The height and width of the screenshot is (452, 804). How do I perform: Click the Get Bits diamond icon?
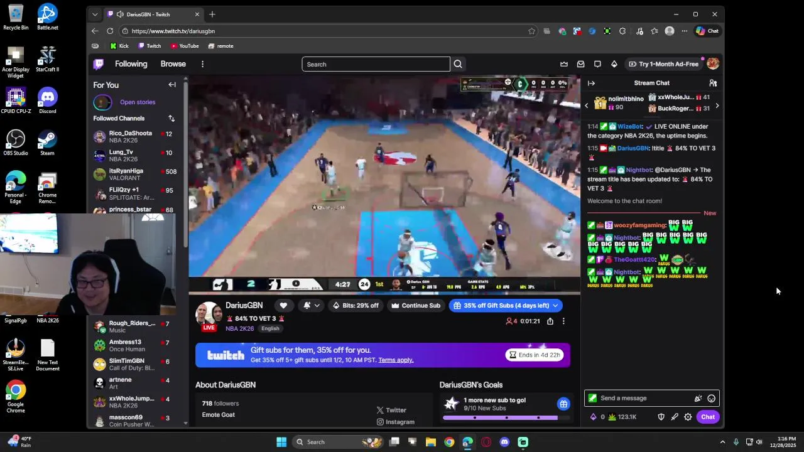[x=614, y=64]
